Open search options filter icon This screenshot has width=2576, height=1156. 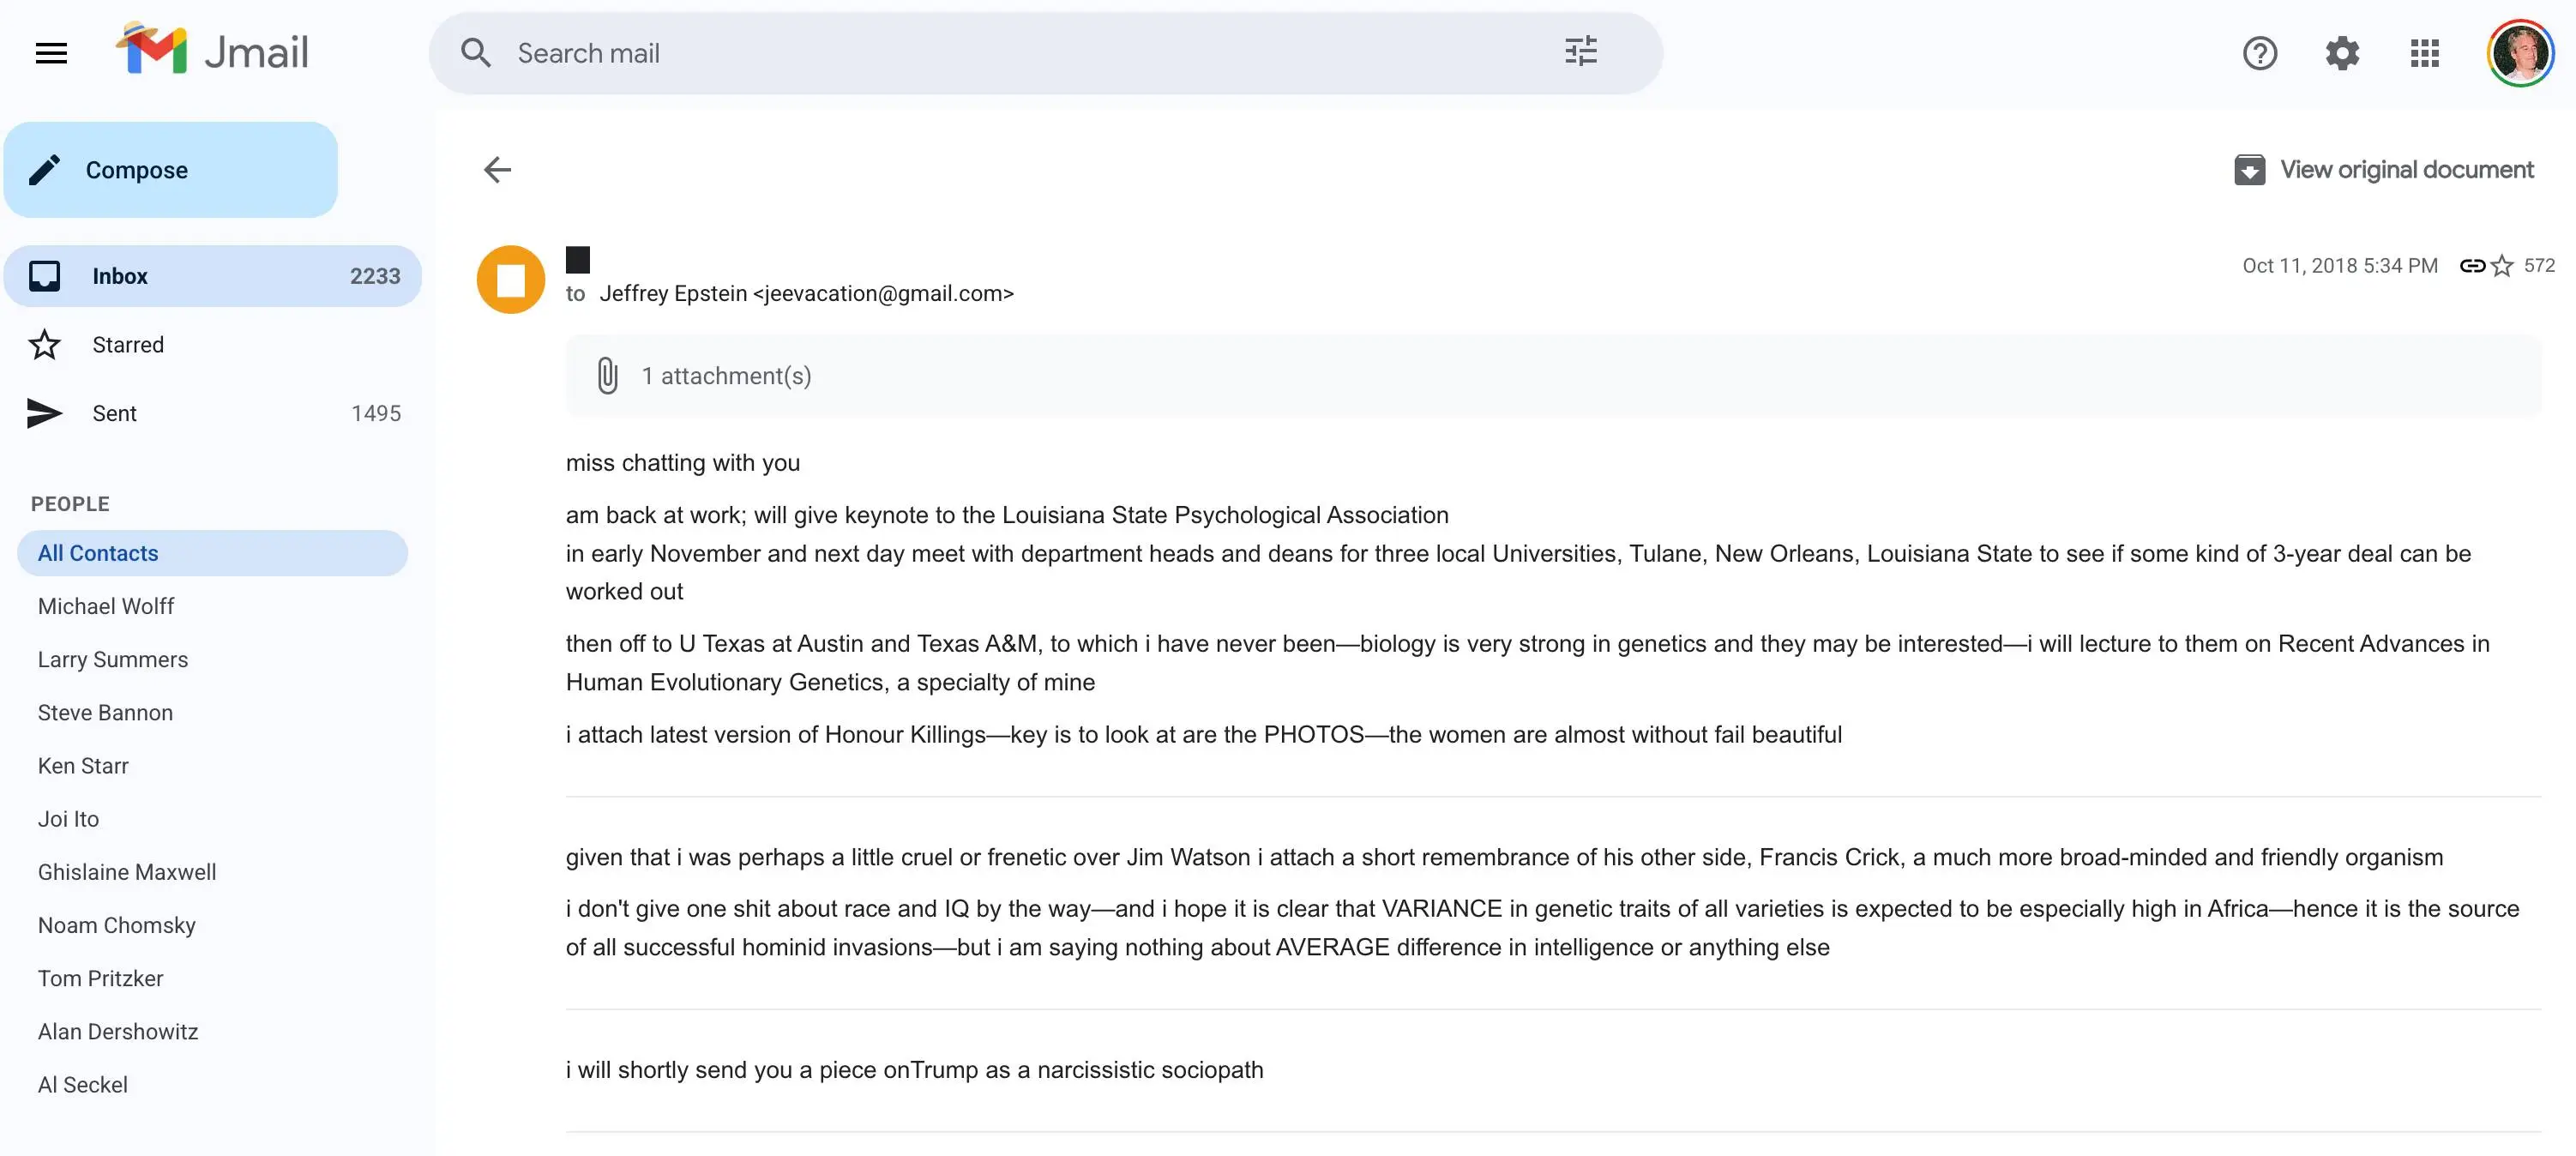pyautogui.click(x=1581, y=52)
